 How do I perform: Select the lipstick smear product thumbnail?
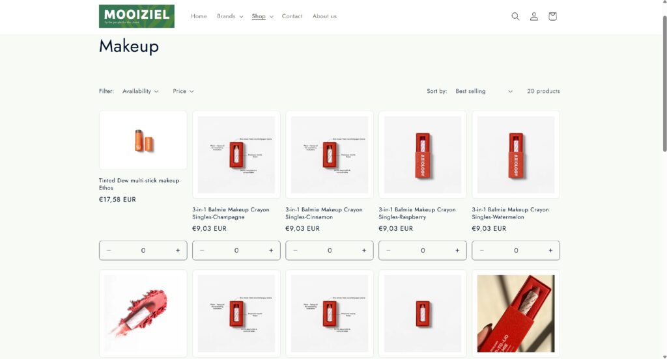tap(143, 313)
